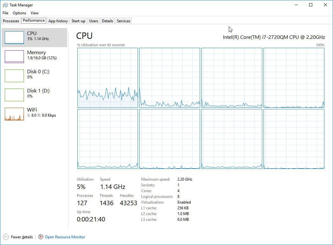Switch to the Users tab
Viewport: 333px width, 245px height.
click(x=94, y=21)
